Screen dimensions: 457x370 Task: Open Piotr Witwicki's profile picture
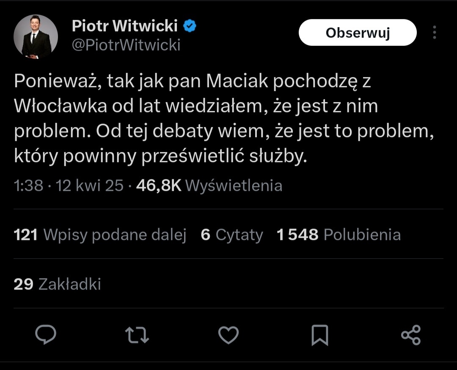36,36
